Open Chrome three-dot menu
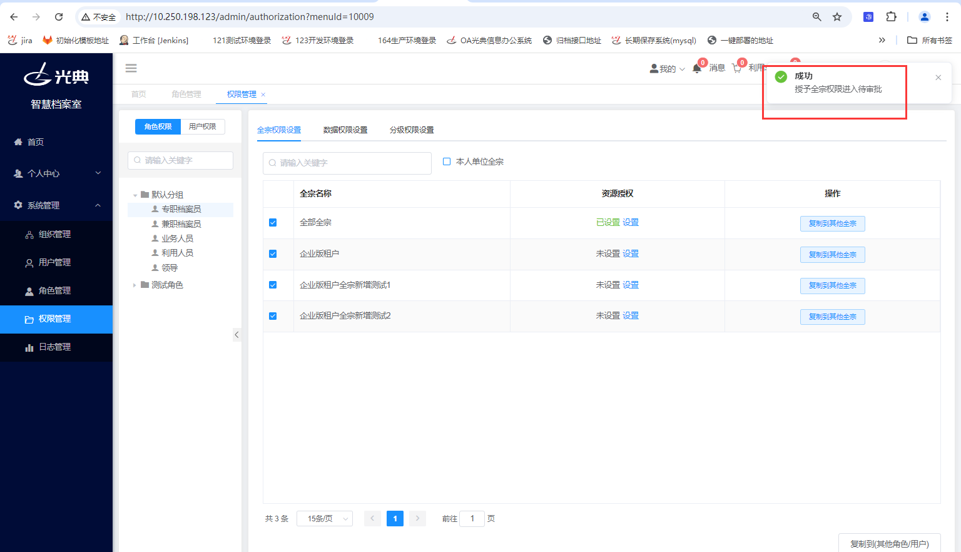 point(947,17)
